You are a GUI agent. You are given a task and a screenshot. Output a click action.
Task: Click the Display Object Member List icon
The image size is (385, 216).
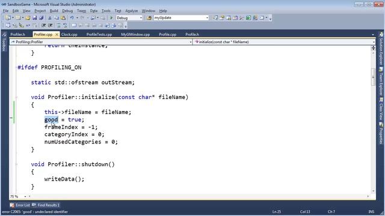pyautogui.click(x=8, y=25)
